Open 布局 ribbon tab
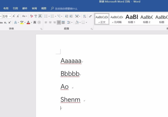Image resolution: width=168 pixels, height=117 pixels. [6, 8]
